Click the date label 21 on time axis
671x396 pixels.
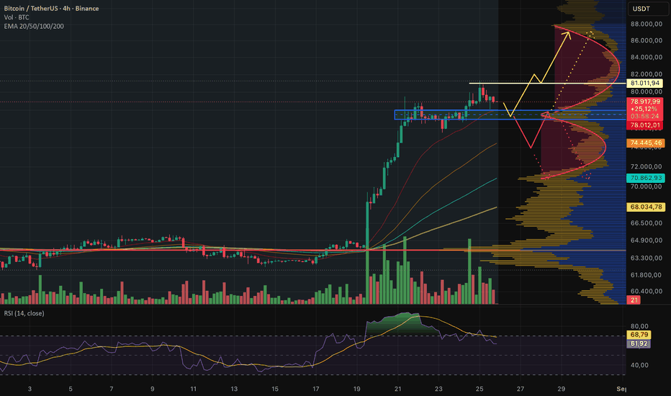pyautogui.click(x=398, y=389)
